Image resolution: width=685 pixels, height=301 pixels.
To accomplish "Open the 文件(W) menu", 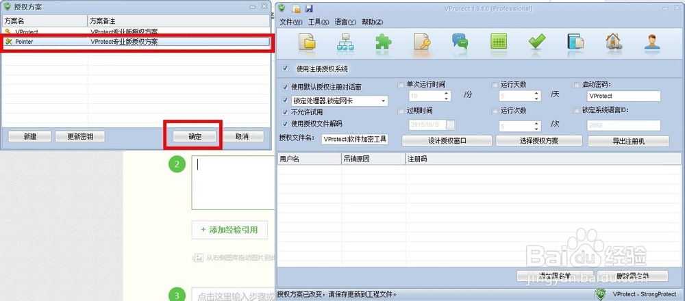I will coord(291,23).
